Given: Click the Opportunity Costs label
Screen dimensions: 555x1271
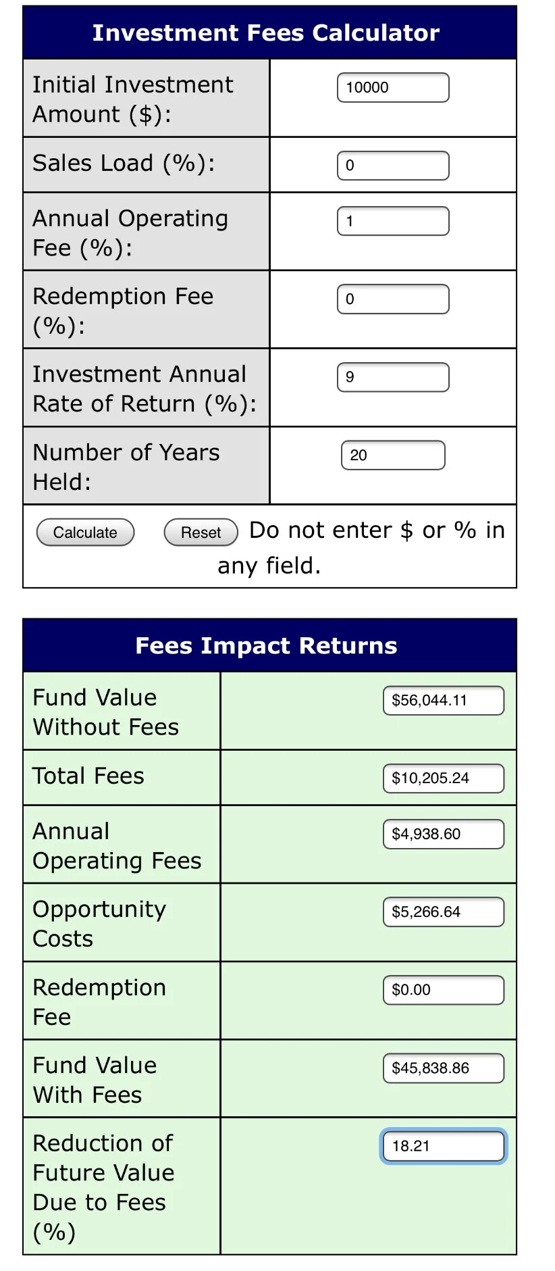Looking at the screenshot, I should [x=99, y=924].
